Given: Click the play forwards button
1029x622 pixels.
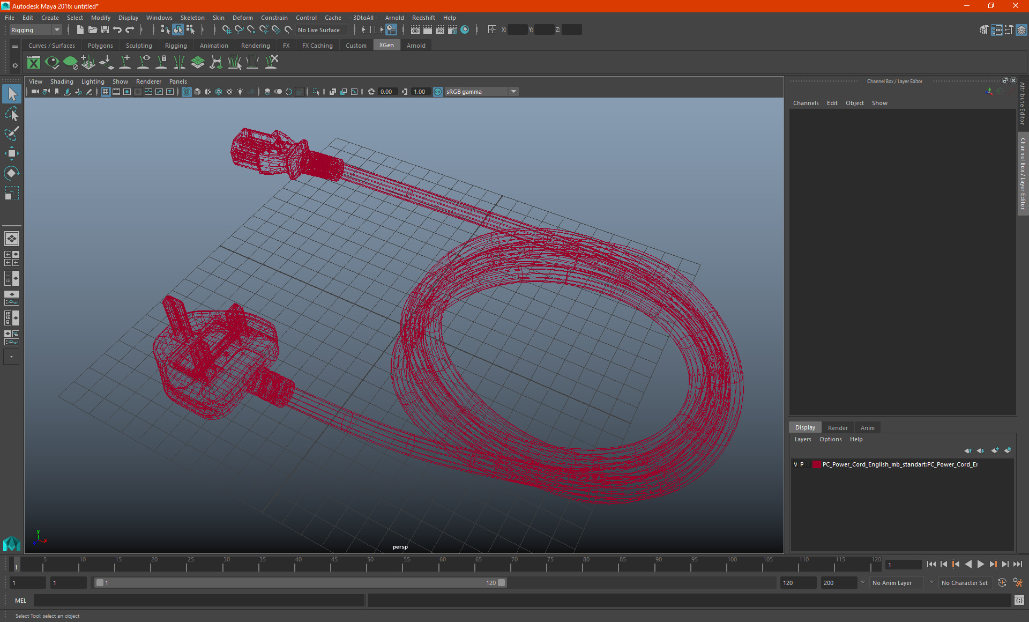Looking at the screenshot, I should [x=981, y=564].
